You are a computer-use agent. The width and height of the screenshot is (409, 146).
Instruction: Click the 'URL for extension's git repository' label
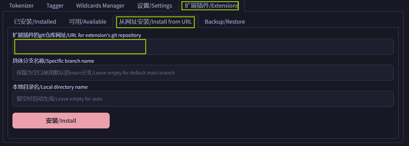pyautogui.click(x=77, y=35)
